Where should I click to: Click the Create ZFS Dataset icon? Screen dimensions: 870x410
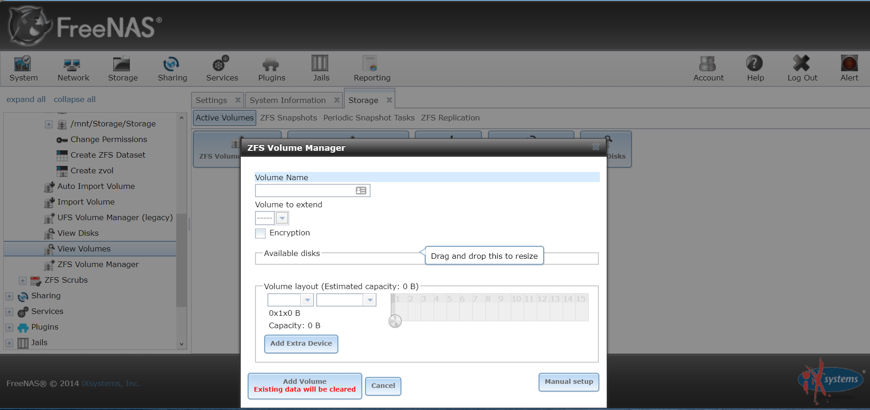[x=62, y=155]
